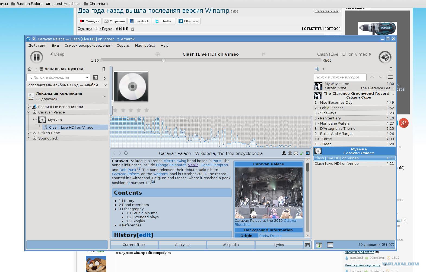Collapse the Caravan Palace artist node
This screenshot has width=426, height=272.
point(29,112)
